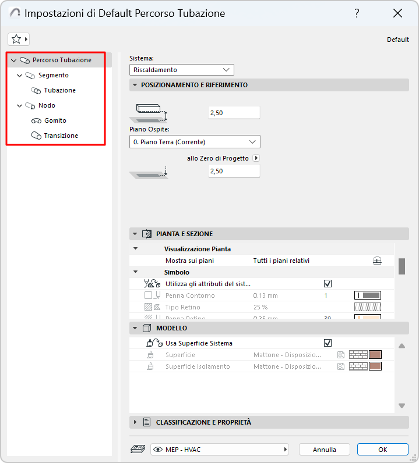Click the Classificazione e Proprietà panel icon

147,422
